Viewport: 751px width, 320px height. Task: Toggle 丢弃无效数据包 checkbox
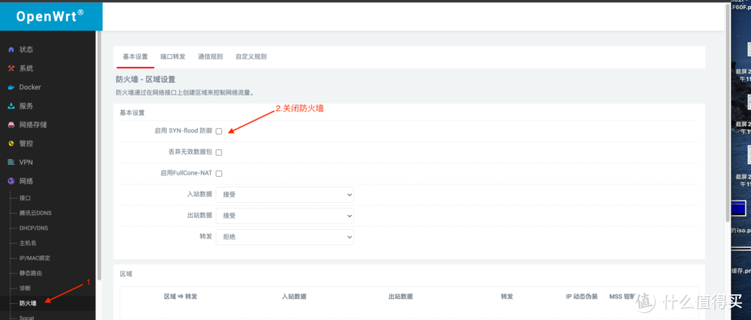[219, 152]
